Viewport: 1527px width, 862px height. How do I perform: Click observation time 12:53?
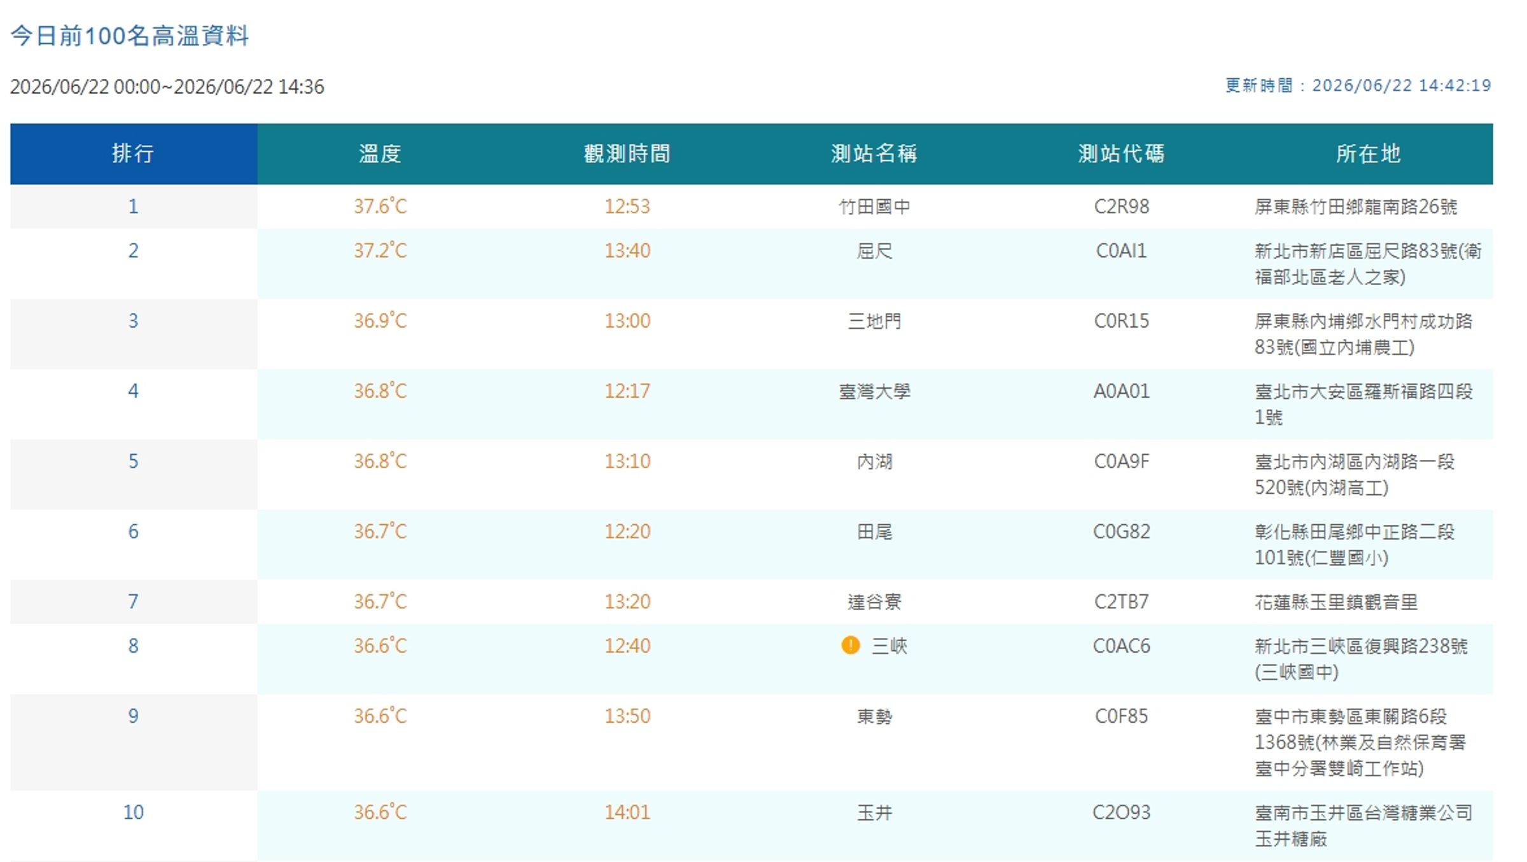[627, 207]
